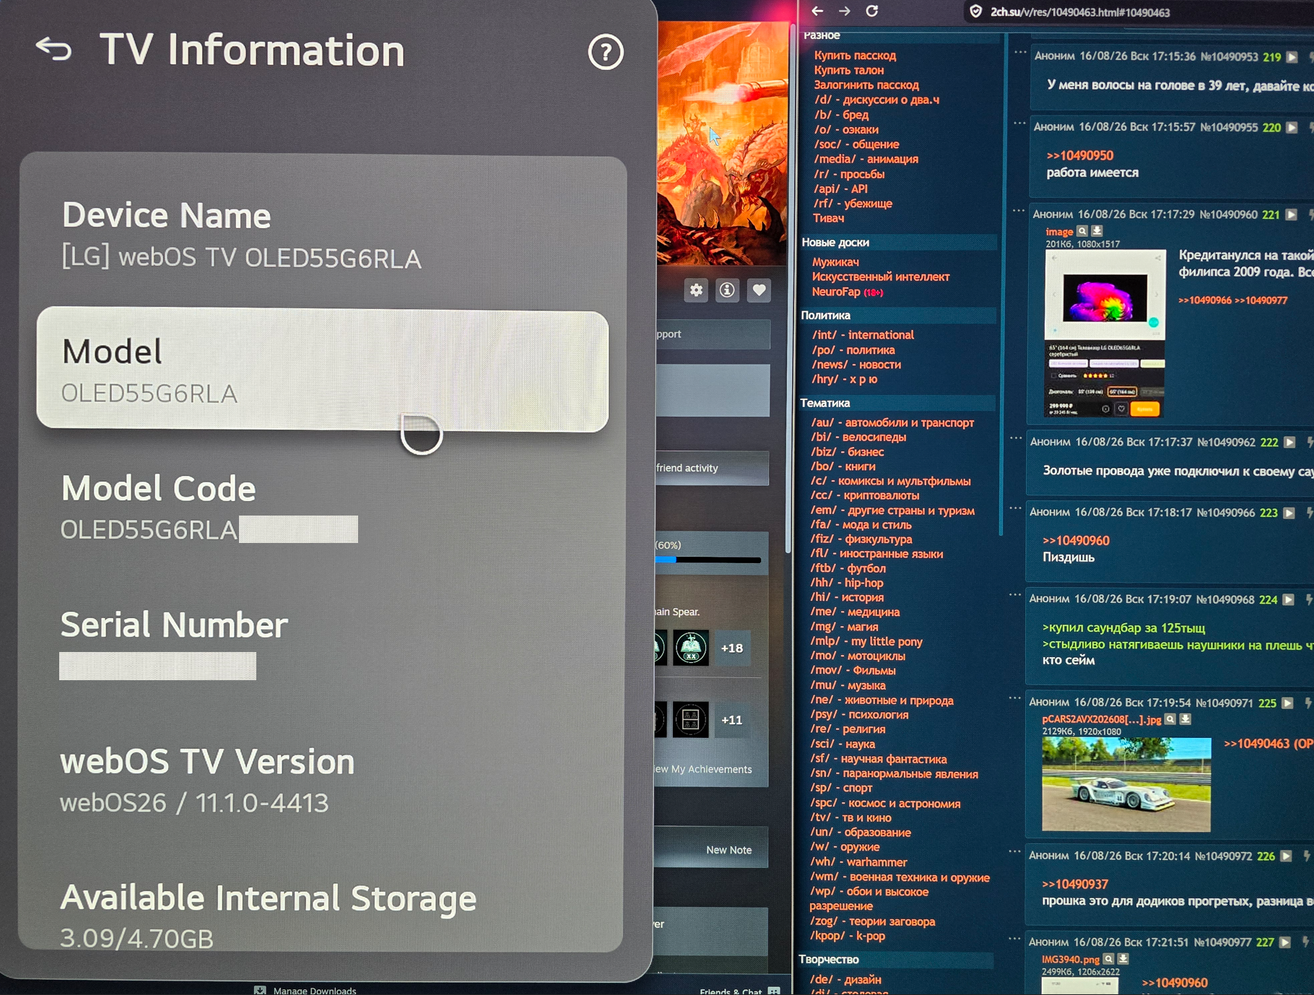Viewport: 1314px width, 995px height.
Task: Open the three-dot menu for post №10490960
Action: point(1018,211)
